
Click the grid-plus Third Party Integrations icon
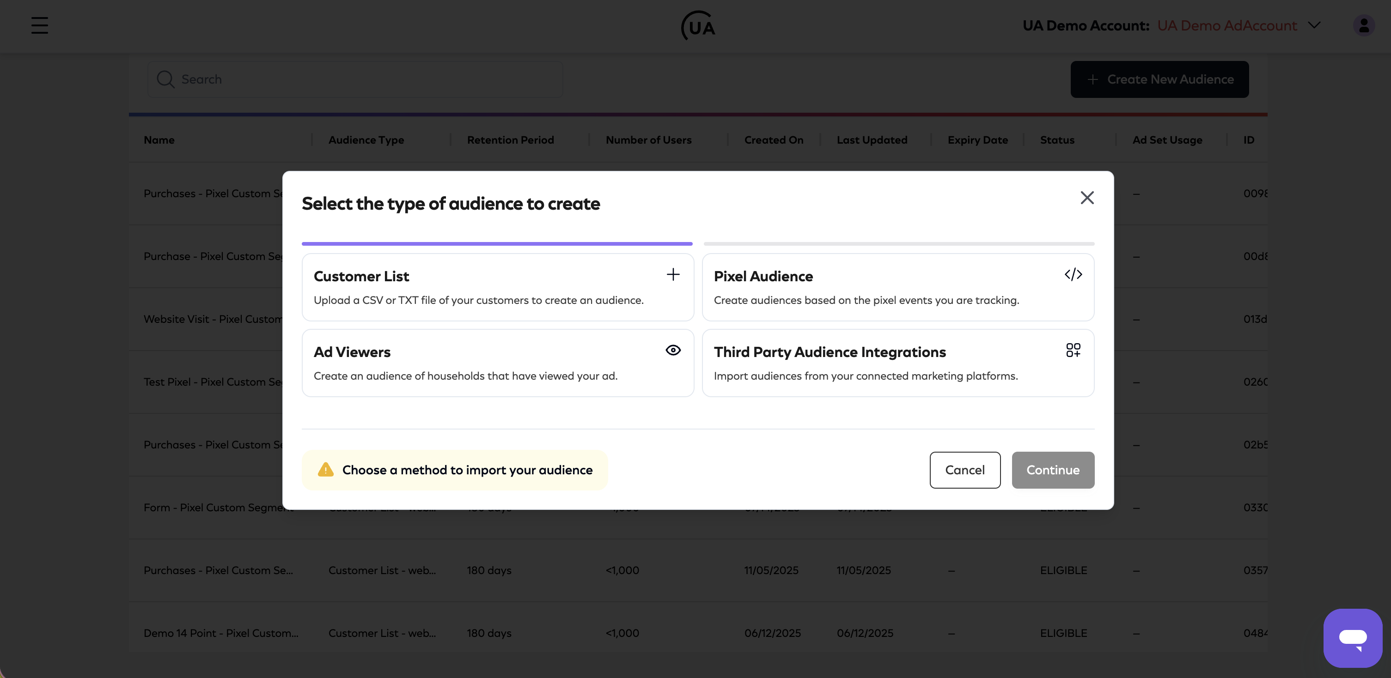[x=1073, y=350]
